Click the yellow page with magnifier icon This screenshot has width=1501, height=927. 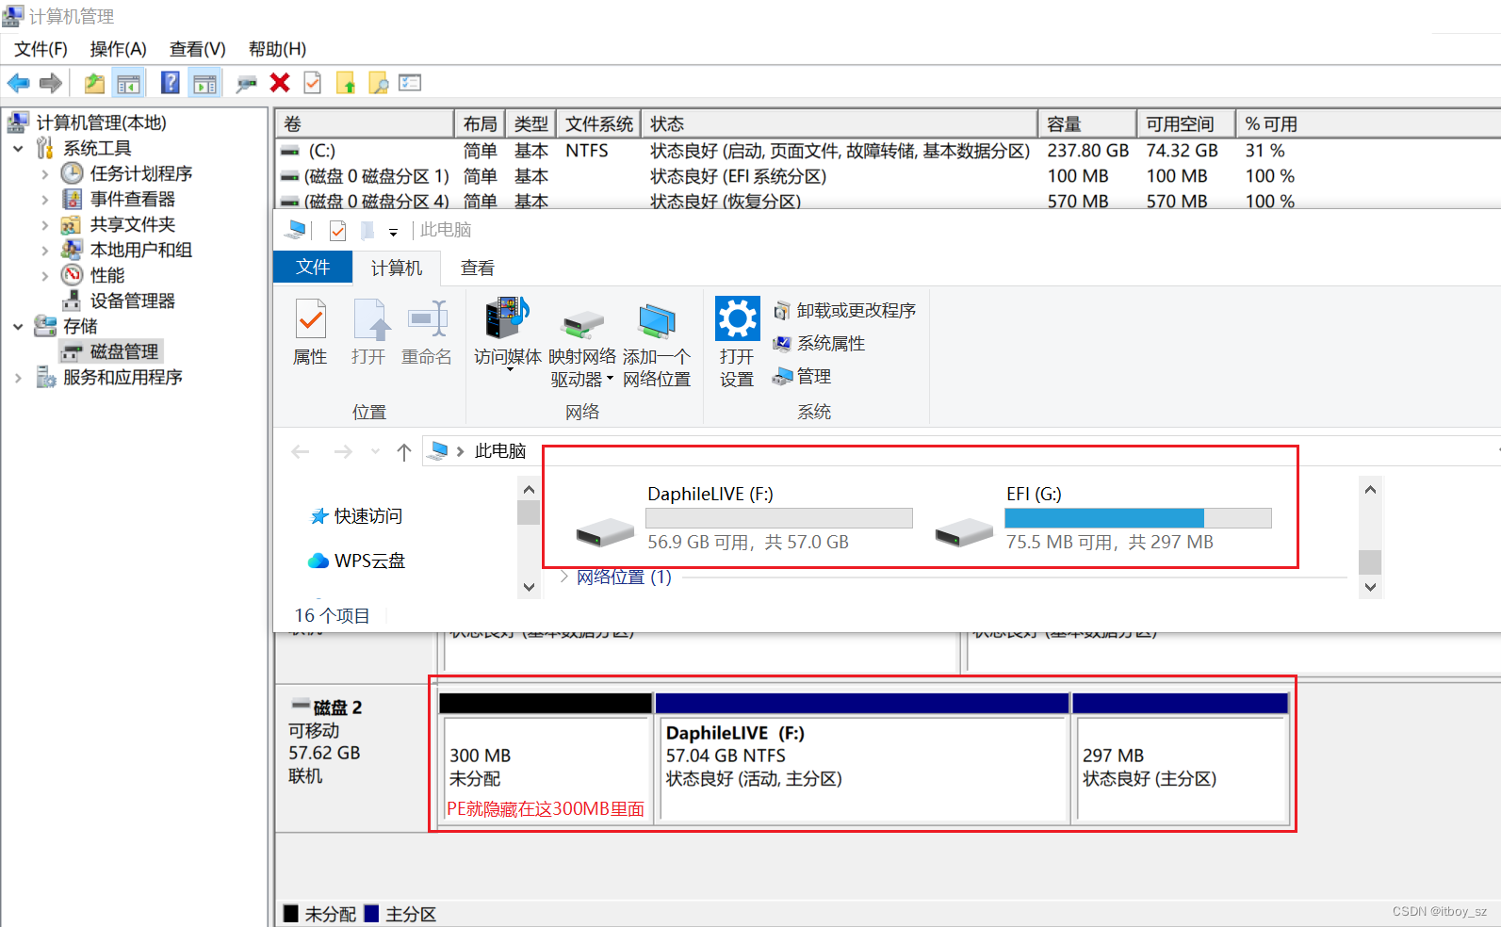tap(378, 83)
